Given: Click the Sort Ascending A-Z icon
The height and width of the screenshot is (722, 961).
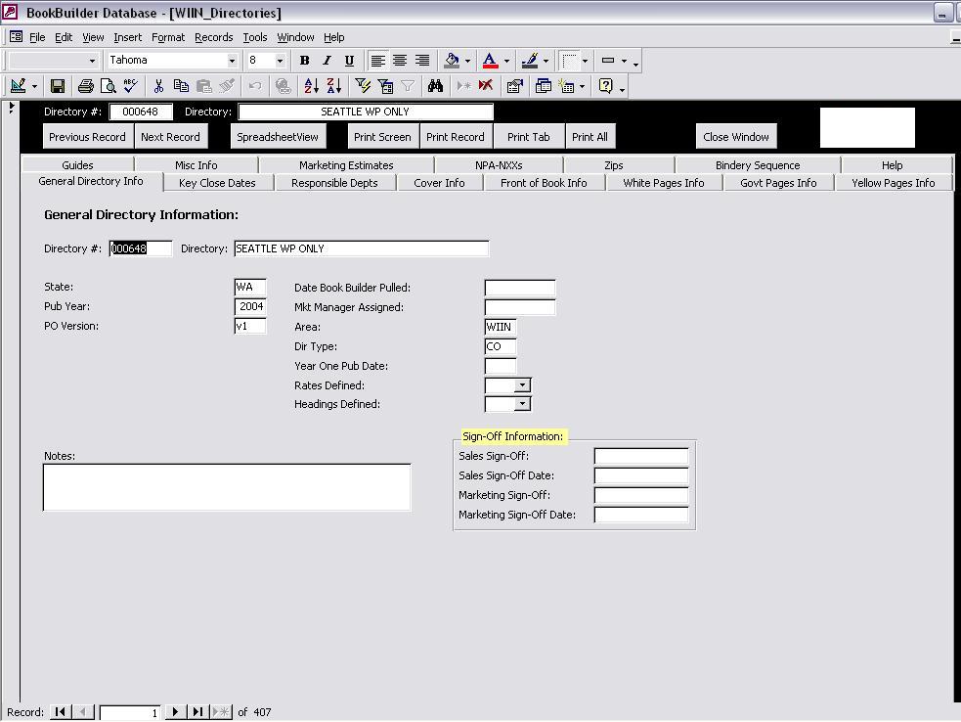Looking at the screenshot, I should coord(311,86).
